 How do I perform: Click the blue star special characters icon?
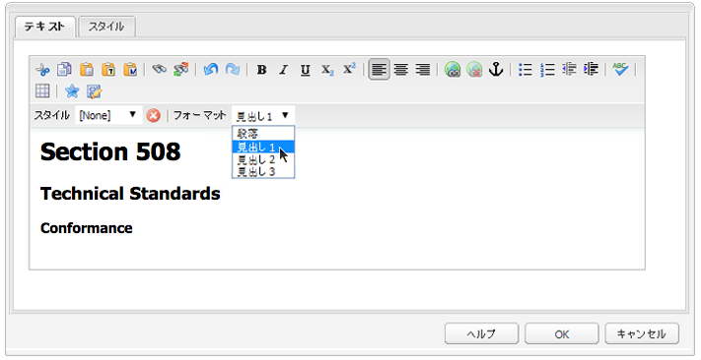tap(72, 91)
